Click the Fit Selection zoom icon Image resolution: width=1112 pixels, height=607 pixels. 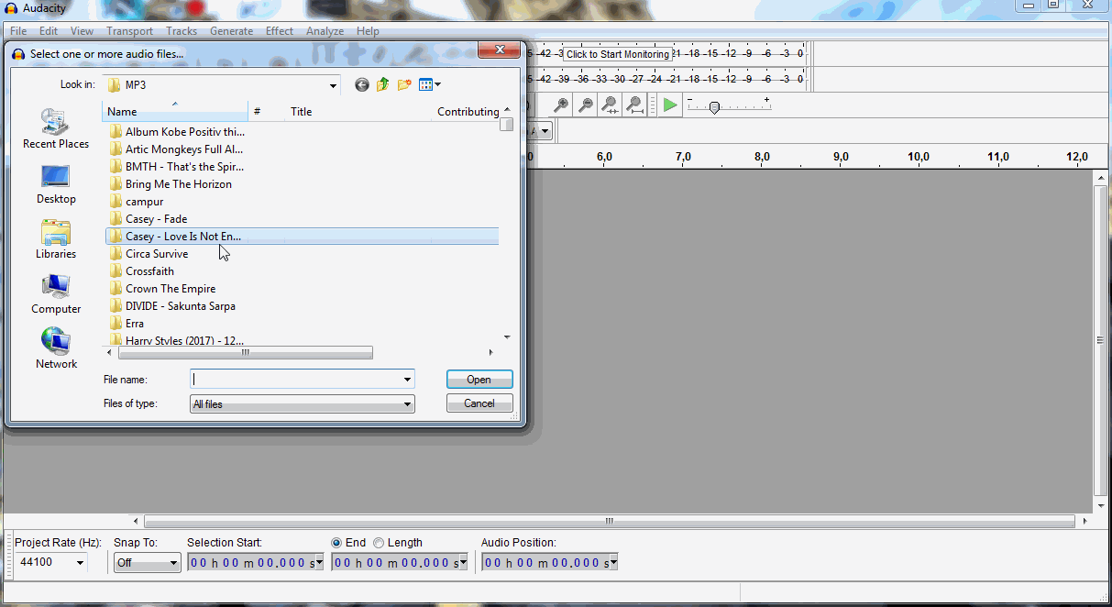tap(610, 105)
